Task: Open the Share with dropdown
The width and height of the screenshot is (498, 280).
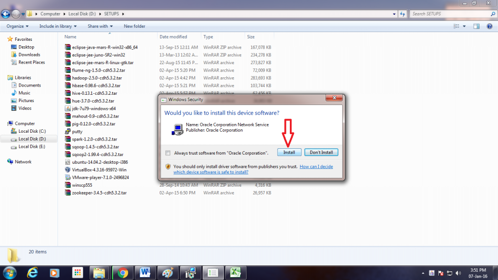Action: pyautogui.click(x=100, y=26)
